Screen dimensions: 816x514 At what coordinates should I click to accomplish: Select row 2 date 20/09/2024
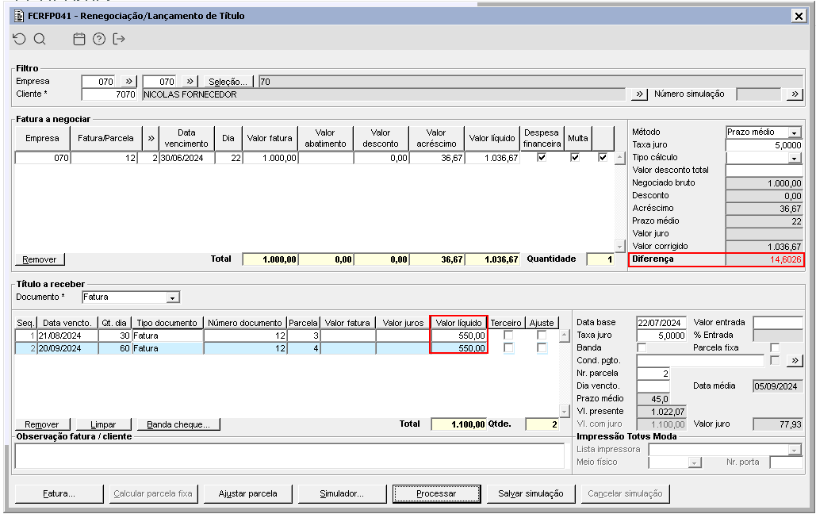click(x=67, y=348)
